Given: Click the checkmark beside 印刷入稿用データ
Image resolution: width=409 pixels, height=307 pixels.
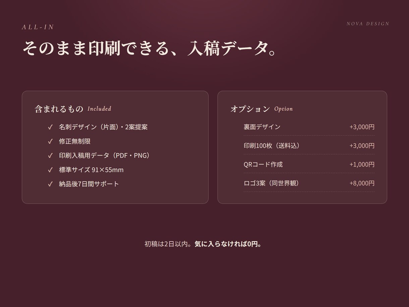Looking at the screenshot, I should 50,155.
